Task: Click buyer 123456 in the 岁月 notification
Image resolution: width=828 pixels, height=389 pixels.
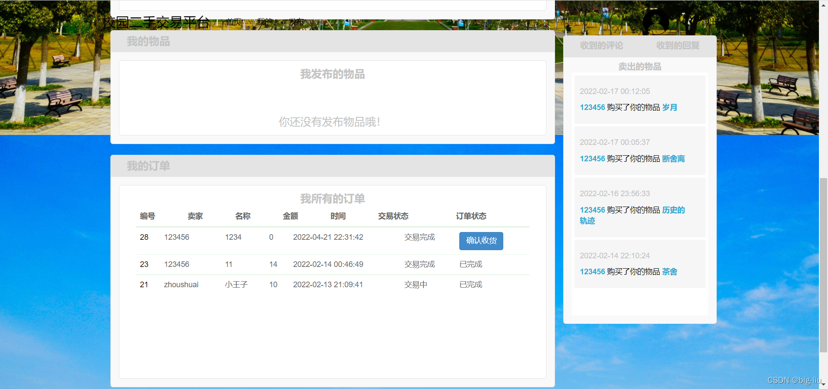Action: point(592,107)
